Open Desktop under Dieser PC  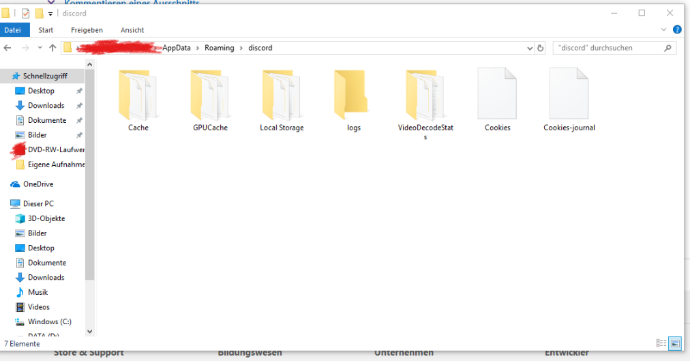(x=41, y=248)
